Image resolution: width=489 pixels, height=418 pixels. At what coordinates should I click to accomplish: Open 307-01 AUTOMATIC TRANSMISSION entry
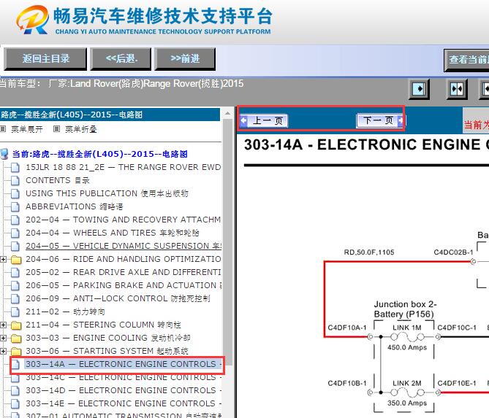pos(124,415)
